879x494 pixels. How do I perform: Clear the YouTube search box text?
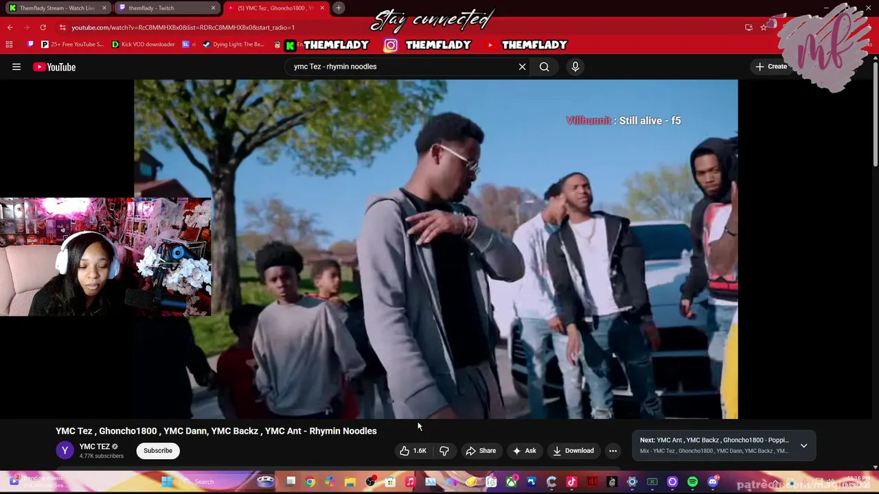(x=522, y=67)
